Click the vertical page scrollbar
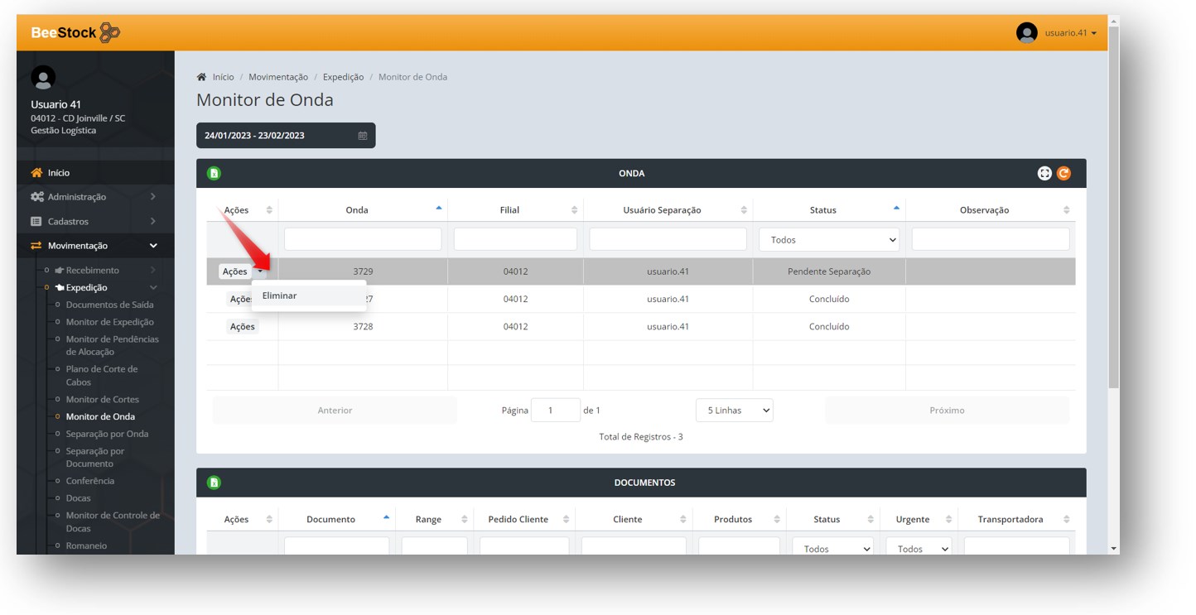1196x615 pixels. [x=1113, y=207]
